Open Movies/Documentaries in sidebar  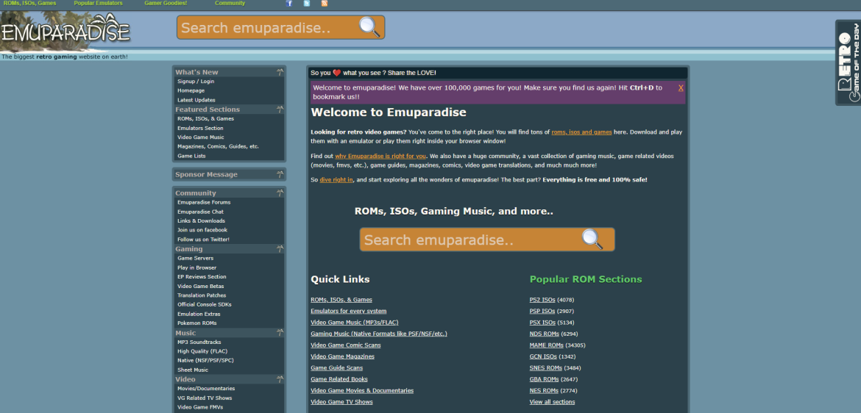pos(206,388)
